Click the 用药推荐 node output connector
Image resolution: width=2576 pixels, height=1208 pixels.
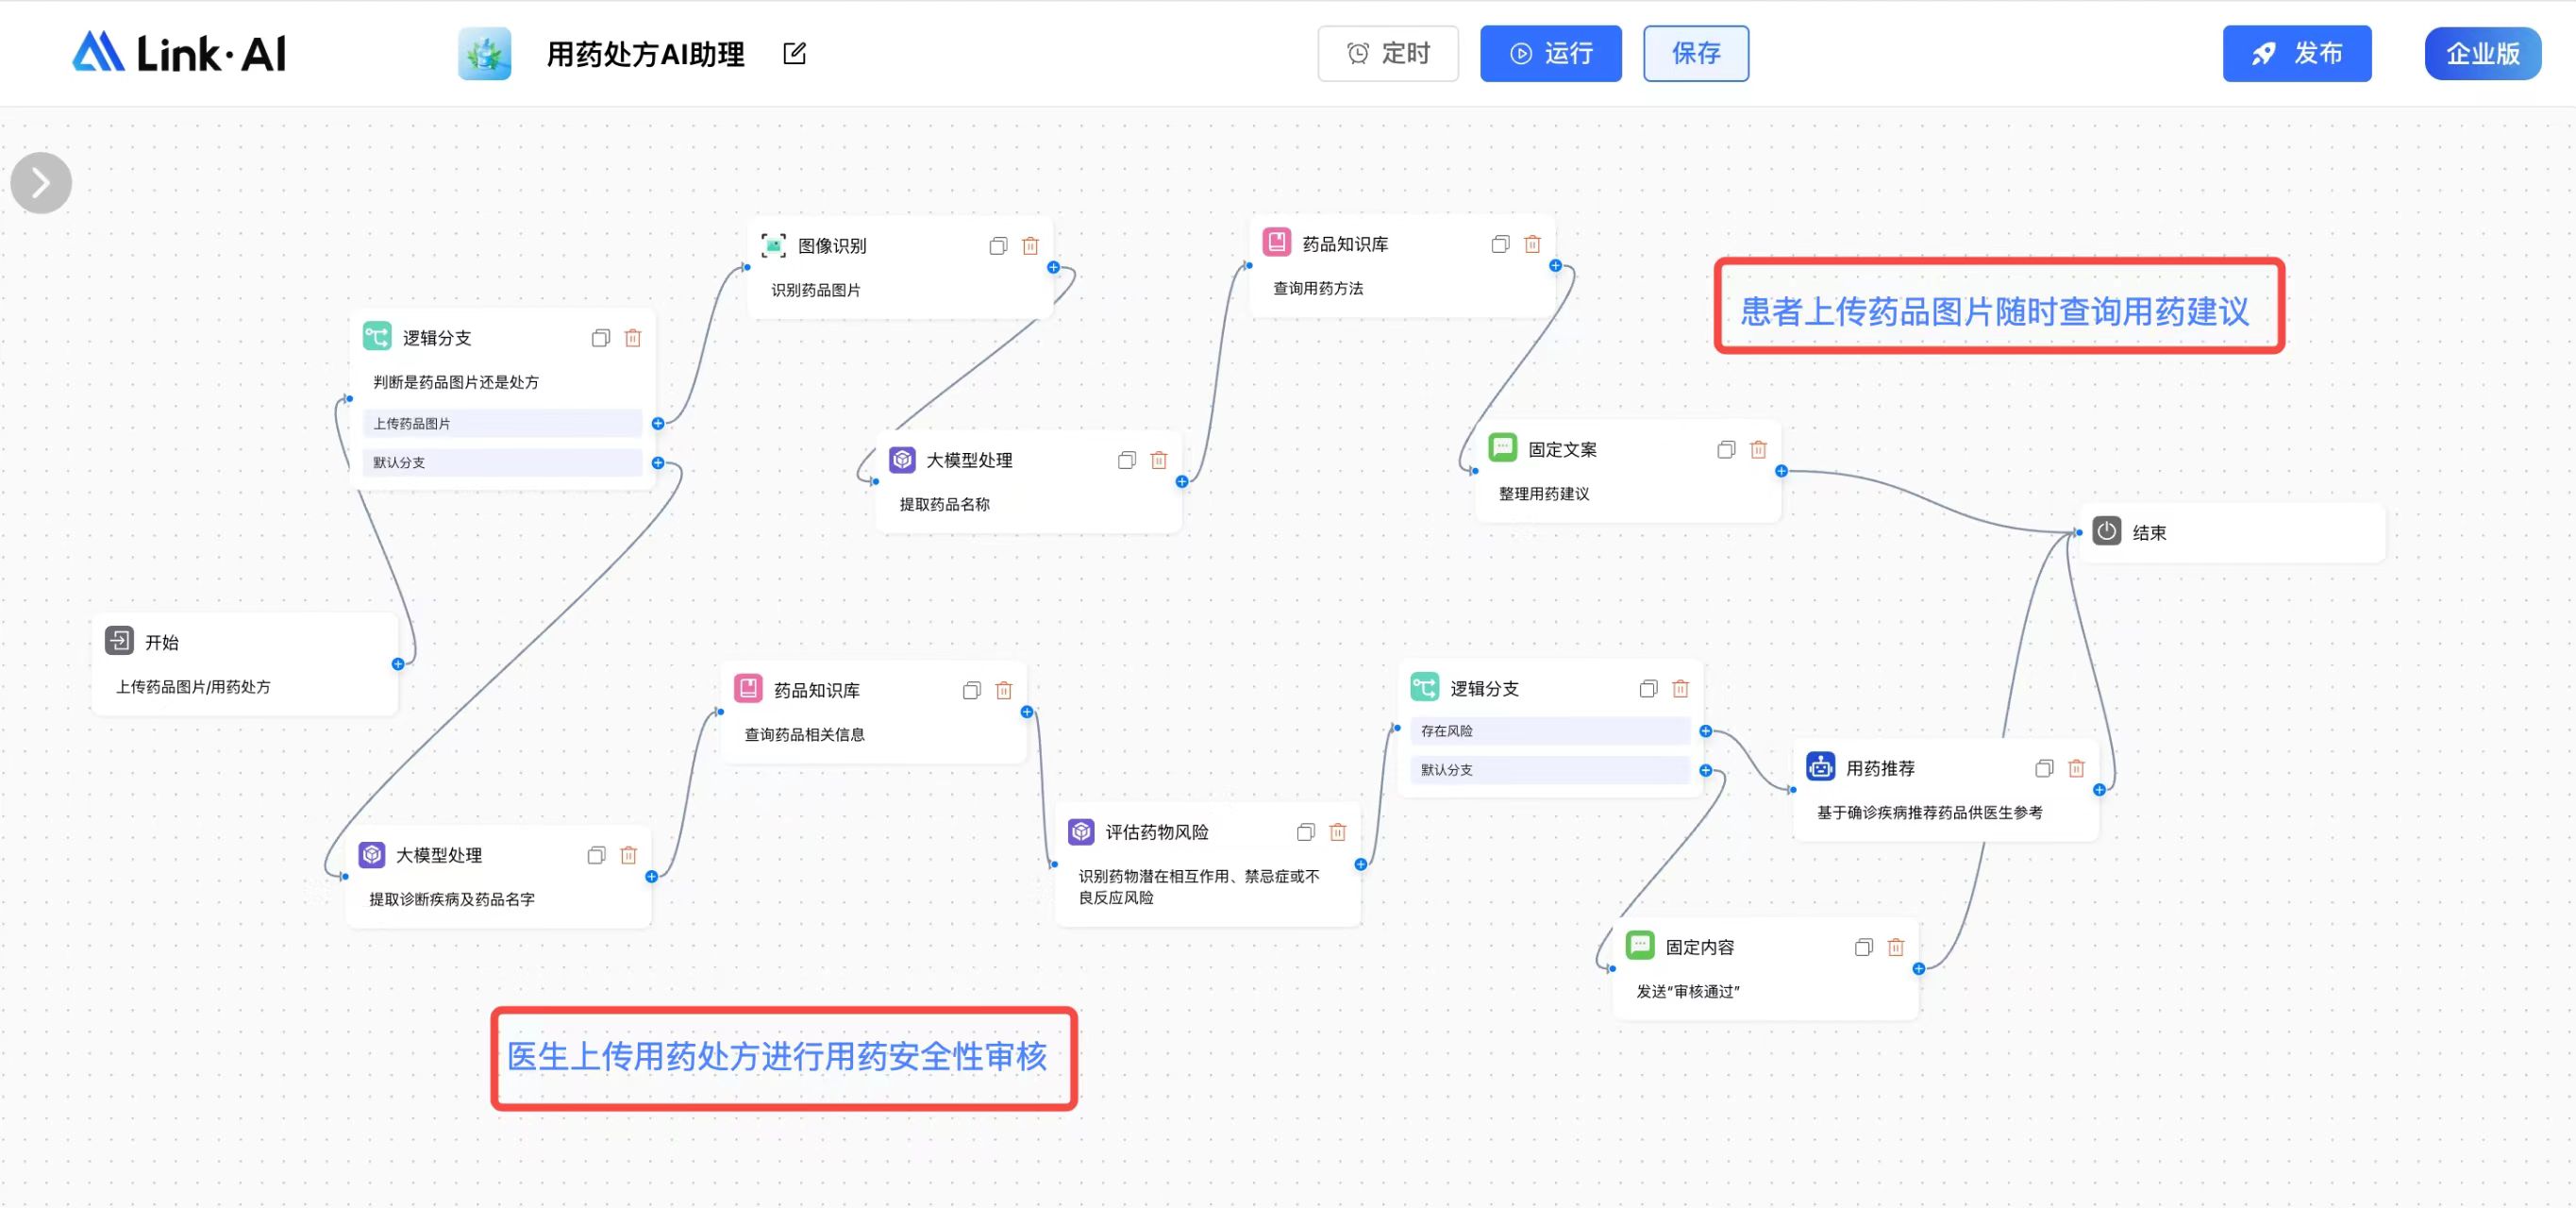(2099, 790)
